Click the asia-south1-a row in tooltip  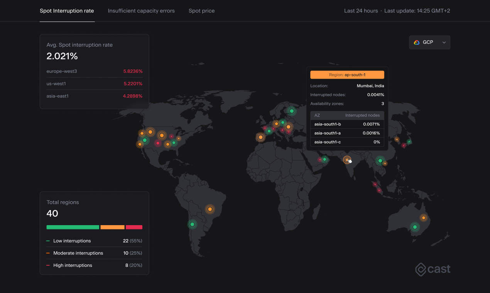[x=347, y=133]
